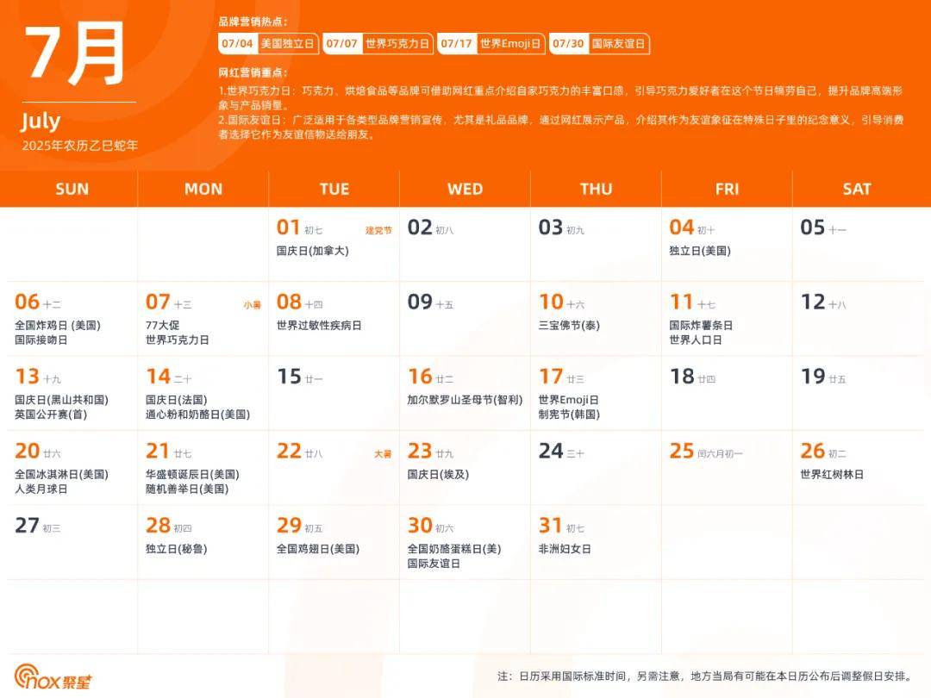Open 77大促 event on July 07
Screen dimensions: 931x698
click(x=165, y=325)
